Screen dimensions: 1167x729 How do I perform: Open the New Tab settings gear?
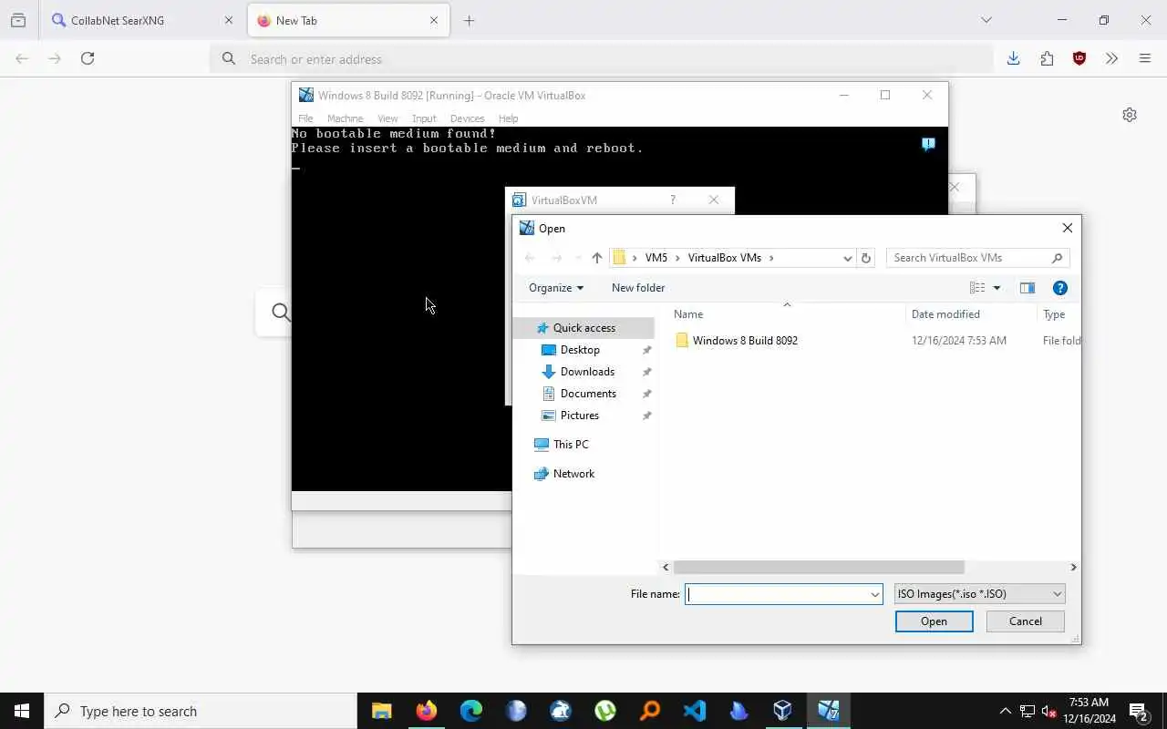click(1130, 115)
